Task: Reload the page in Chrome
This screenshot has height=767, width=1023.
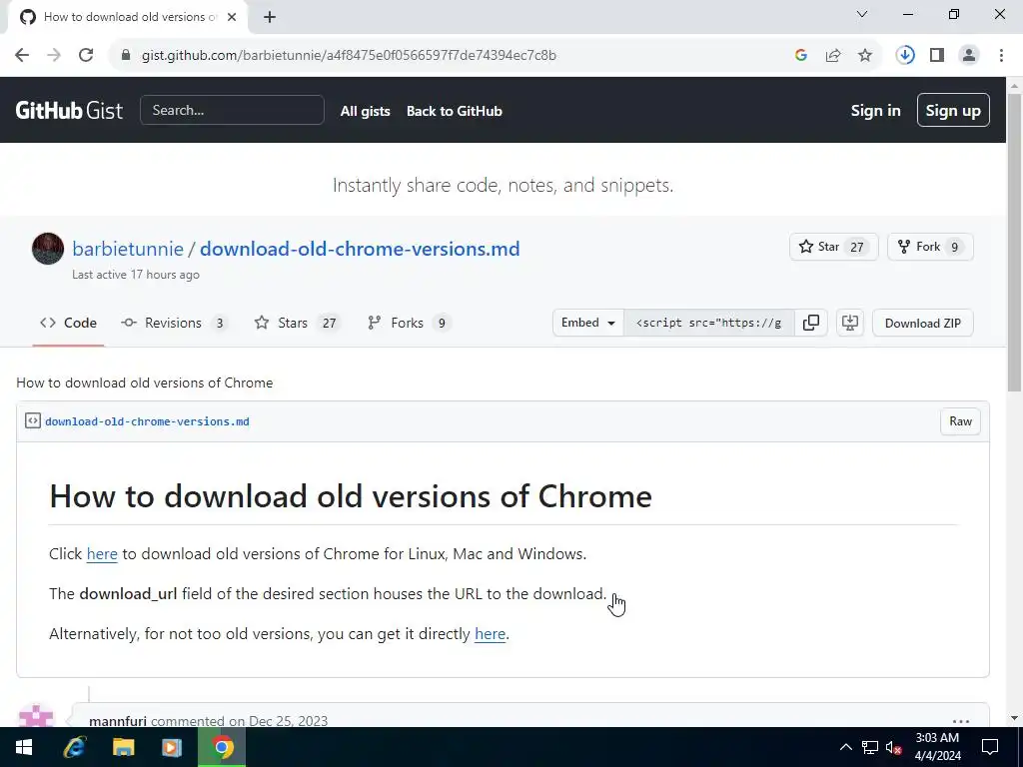Action: pos(86,56)
